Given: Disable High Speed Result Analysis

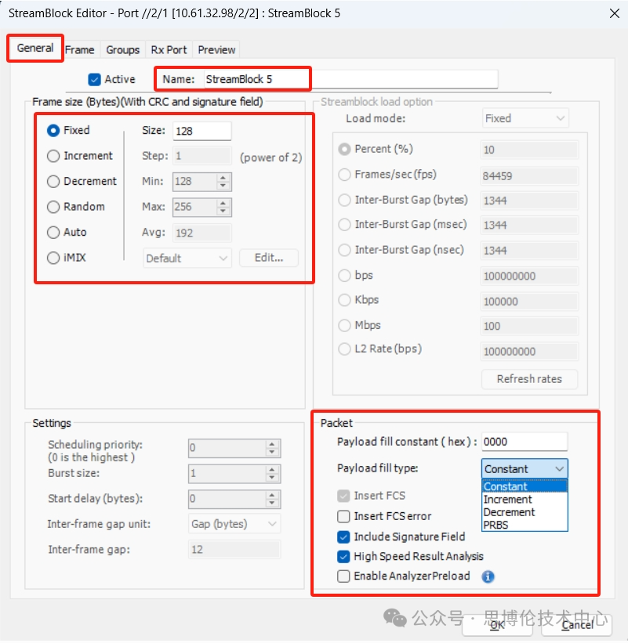Looking at the screenshot, I should click(343, 557).
